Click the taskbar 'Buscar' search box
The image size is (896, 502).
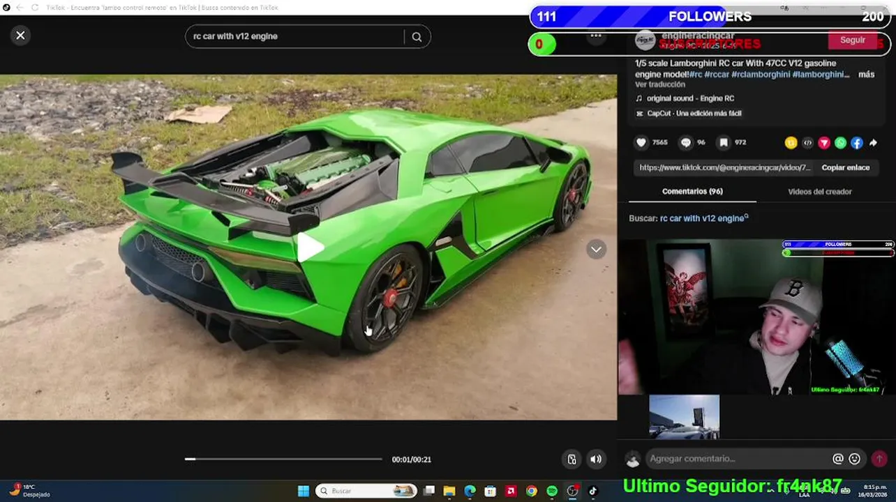coord(366,491)
